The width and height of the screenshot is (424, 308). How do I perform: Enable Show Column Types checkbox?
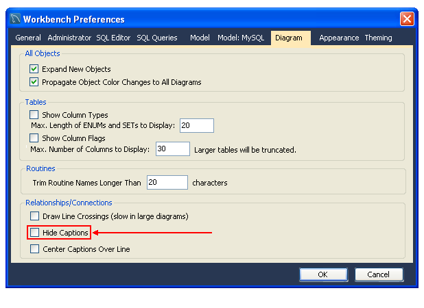click(34, 115)
